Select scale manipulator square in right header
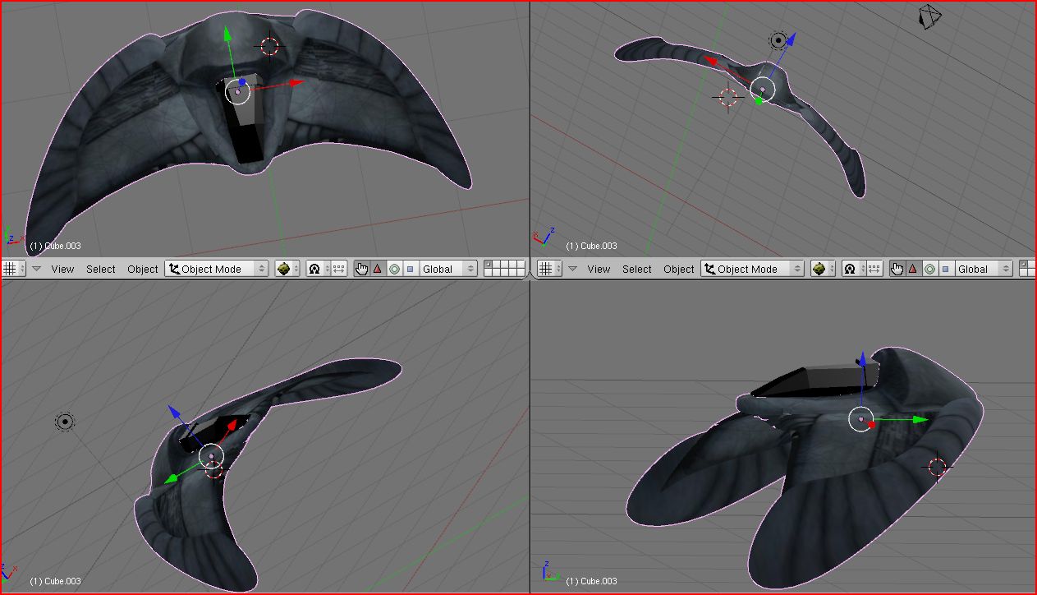 click(x=946, y=269)
